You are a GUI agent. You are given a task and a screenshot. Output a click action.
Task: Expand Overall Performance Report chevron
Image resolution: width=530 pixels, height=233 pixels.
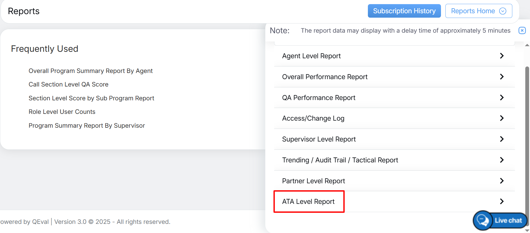point(502,77)
